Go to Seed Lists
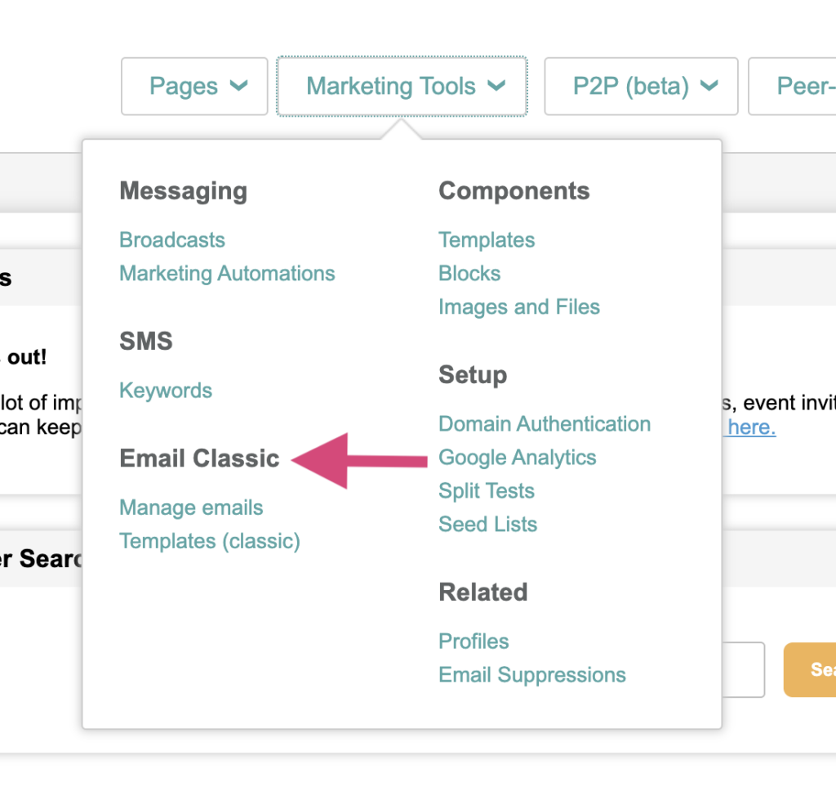The image size is (836, 809). coord(487,524)
